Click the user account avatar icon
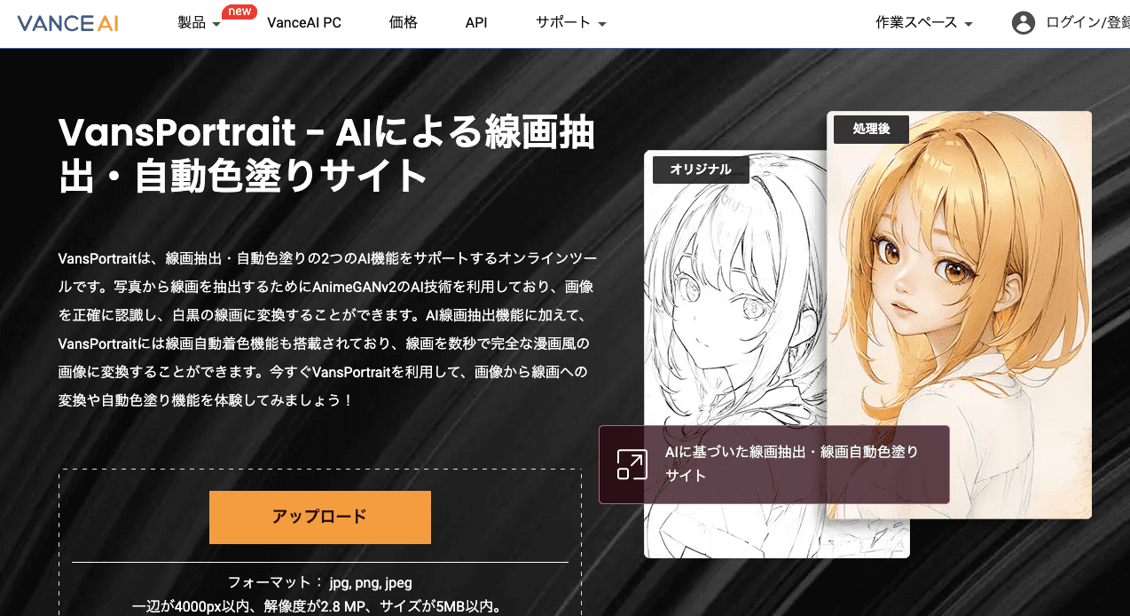Viewport: 1130px width, 616px height. 1024,23
